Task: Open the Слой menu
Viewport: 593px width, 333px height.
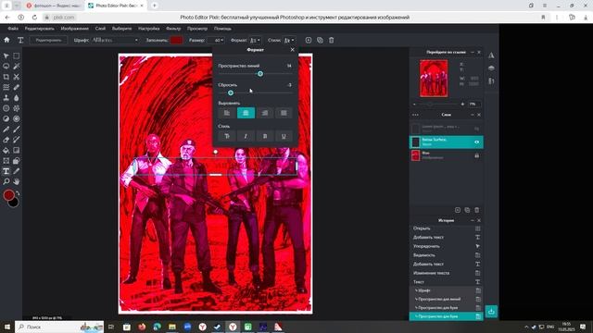Action: pos(100,29)
